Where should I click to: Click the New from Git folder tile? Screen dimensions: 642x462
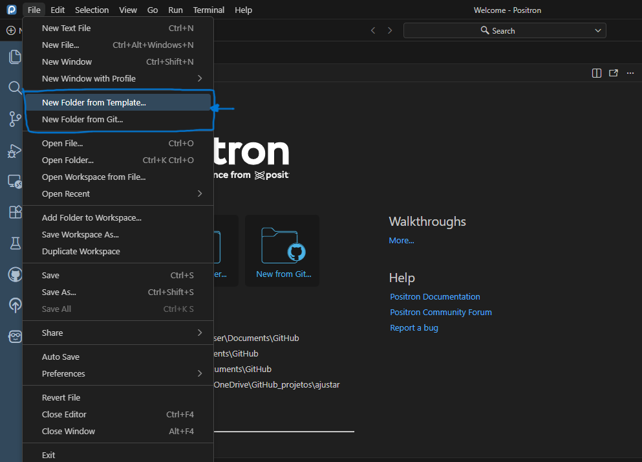tap(283, 250)
